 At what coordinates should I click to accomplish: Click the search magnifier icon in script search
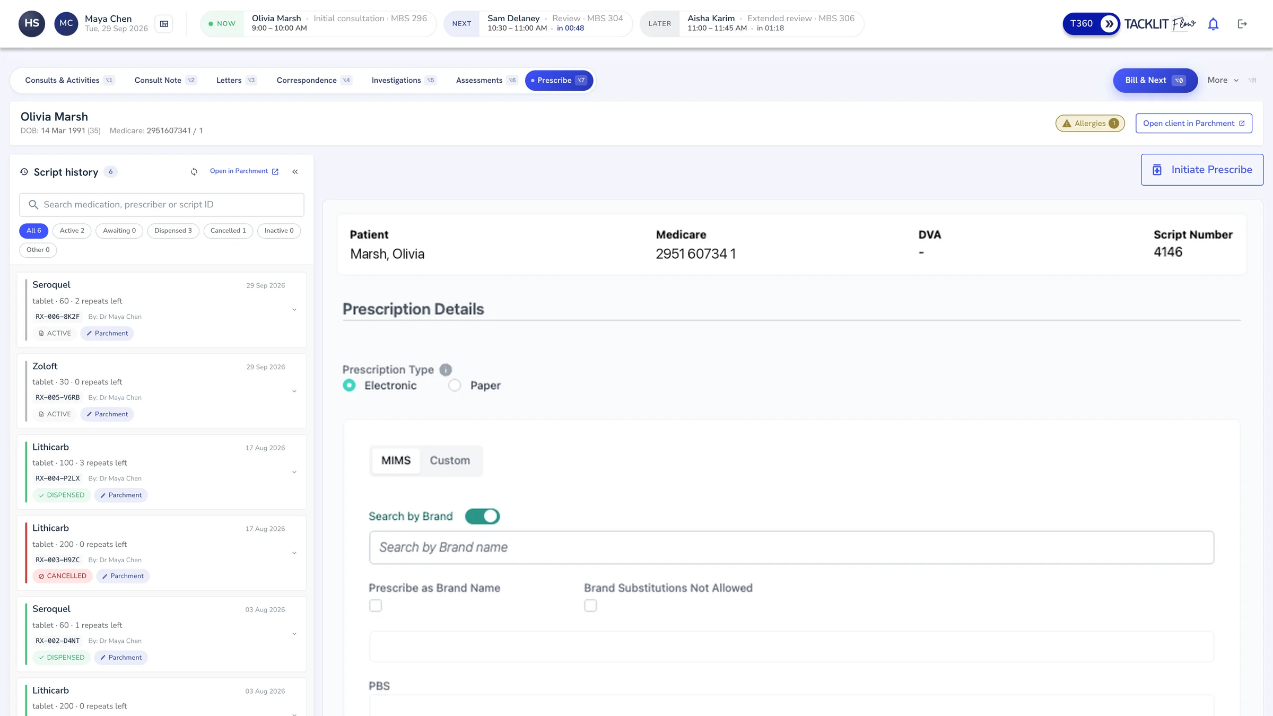click(x=33, y=205)
